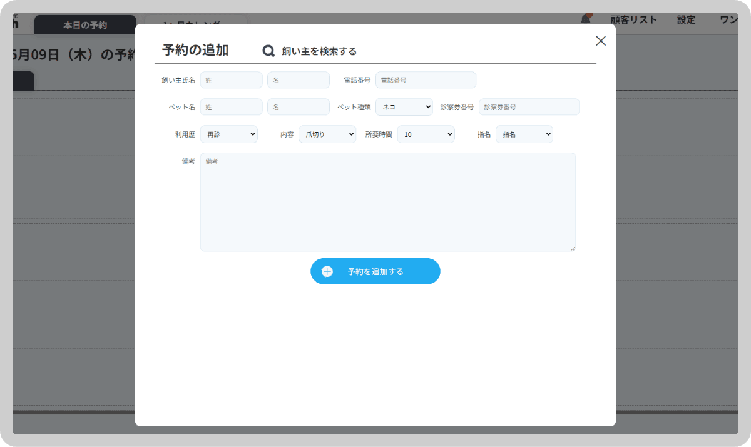The image size is (751, 447).
Task: Open the 利用歴 dropdown showing 再診
Action: (228, 134)
